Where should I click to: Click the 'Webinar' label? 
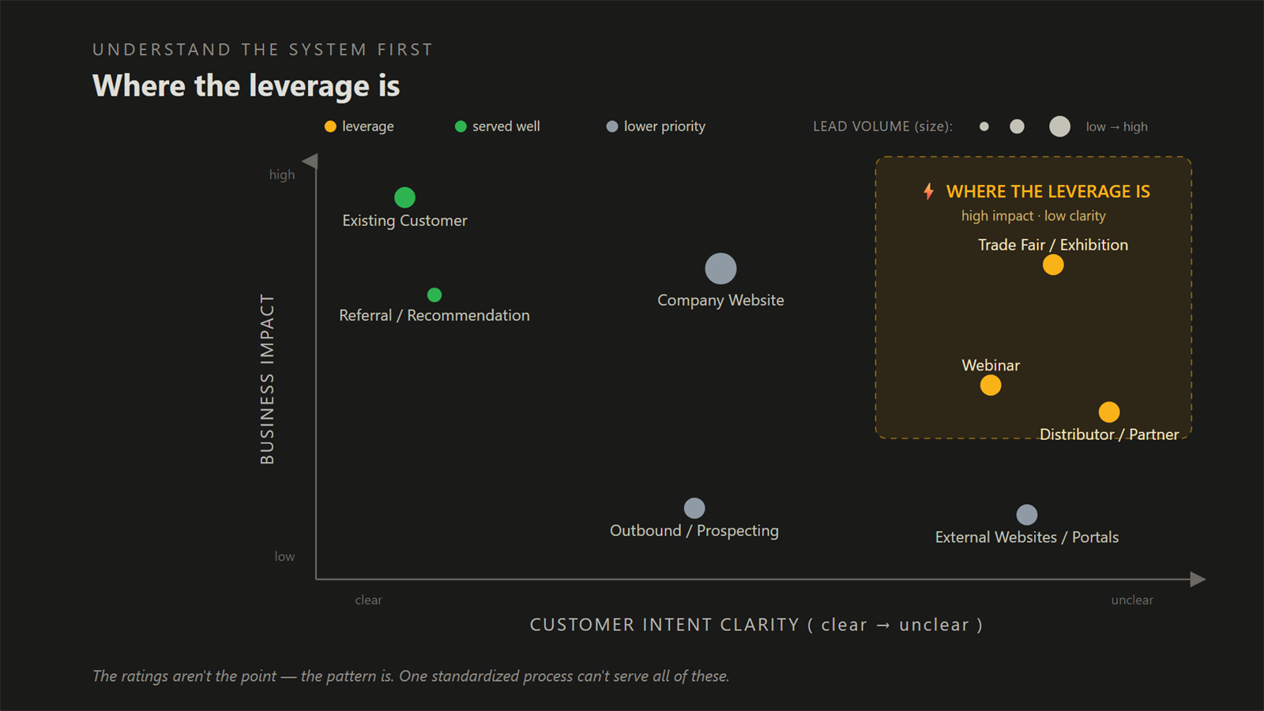click(x=991, y=365)
